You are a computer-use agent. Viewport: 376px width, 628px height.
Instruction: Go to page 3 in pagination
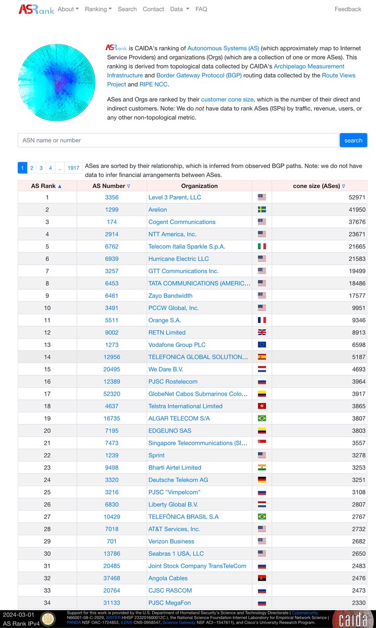coord(41,168)
